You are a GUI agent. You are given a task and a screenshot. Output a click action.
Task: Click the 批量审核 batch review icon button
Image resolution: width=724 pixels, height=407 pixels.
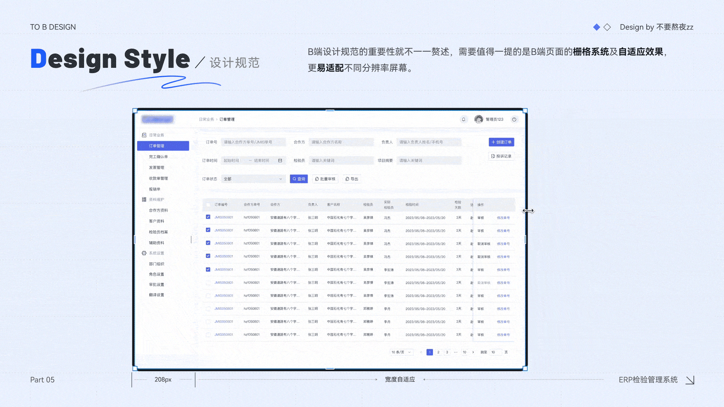[x=325, y=179]
